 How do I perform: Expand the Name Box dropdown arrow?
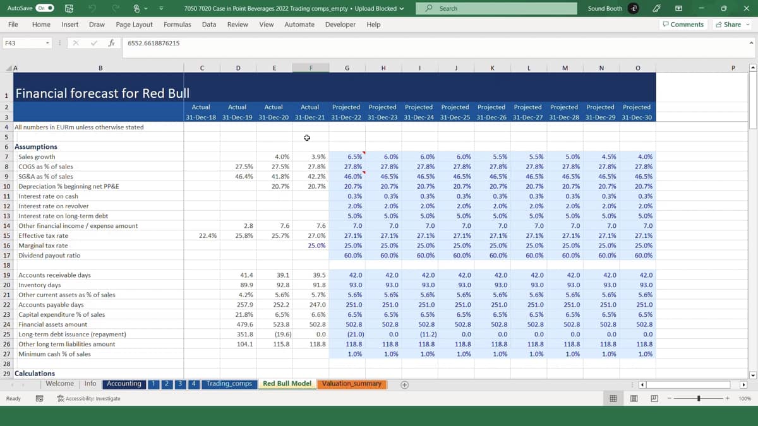click(47, 43)
